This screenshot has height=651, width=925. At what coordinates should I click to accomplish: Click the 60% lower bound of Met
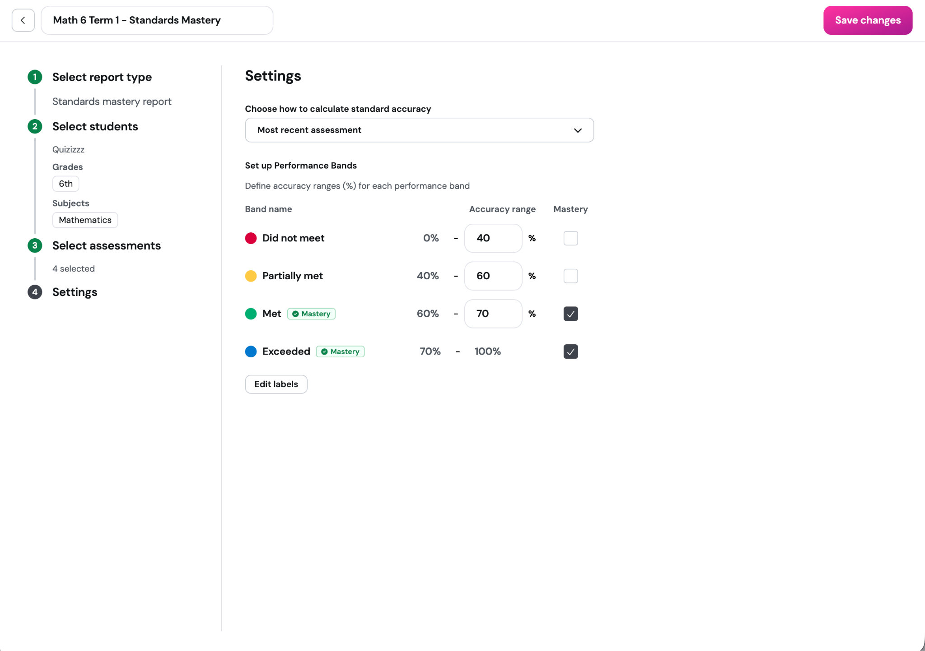(428, 314)
